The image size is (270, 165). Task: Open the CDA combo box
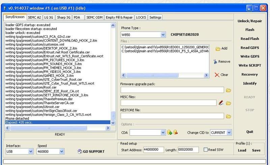(x=163, y=133)
